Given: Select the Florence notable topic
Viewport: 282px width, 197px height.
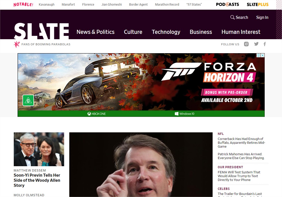Looking at the screenshot, I should point(88,5).
